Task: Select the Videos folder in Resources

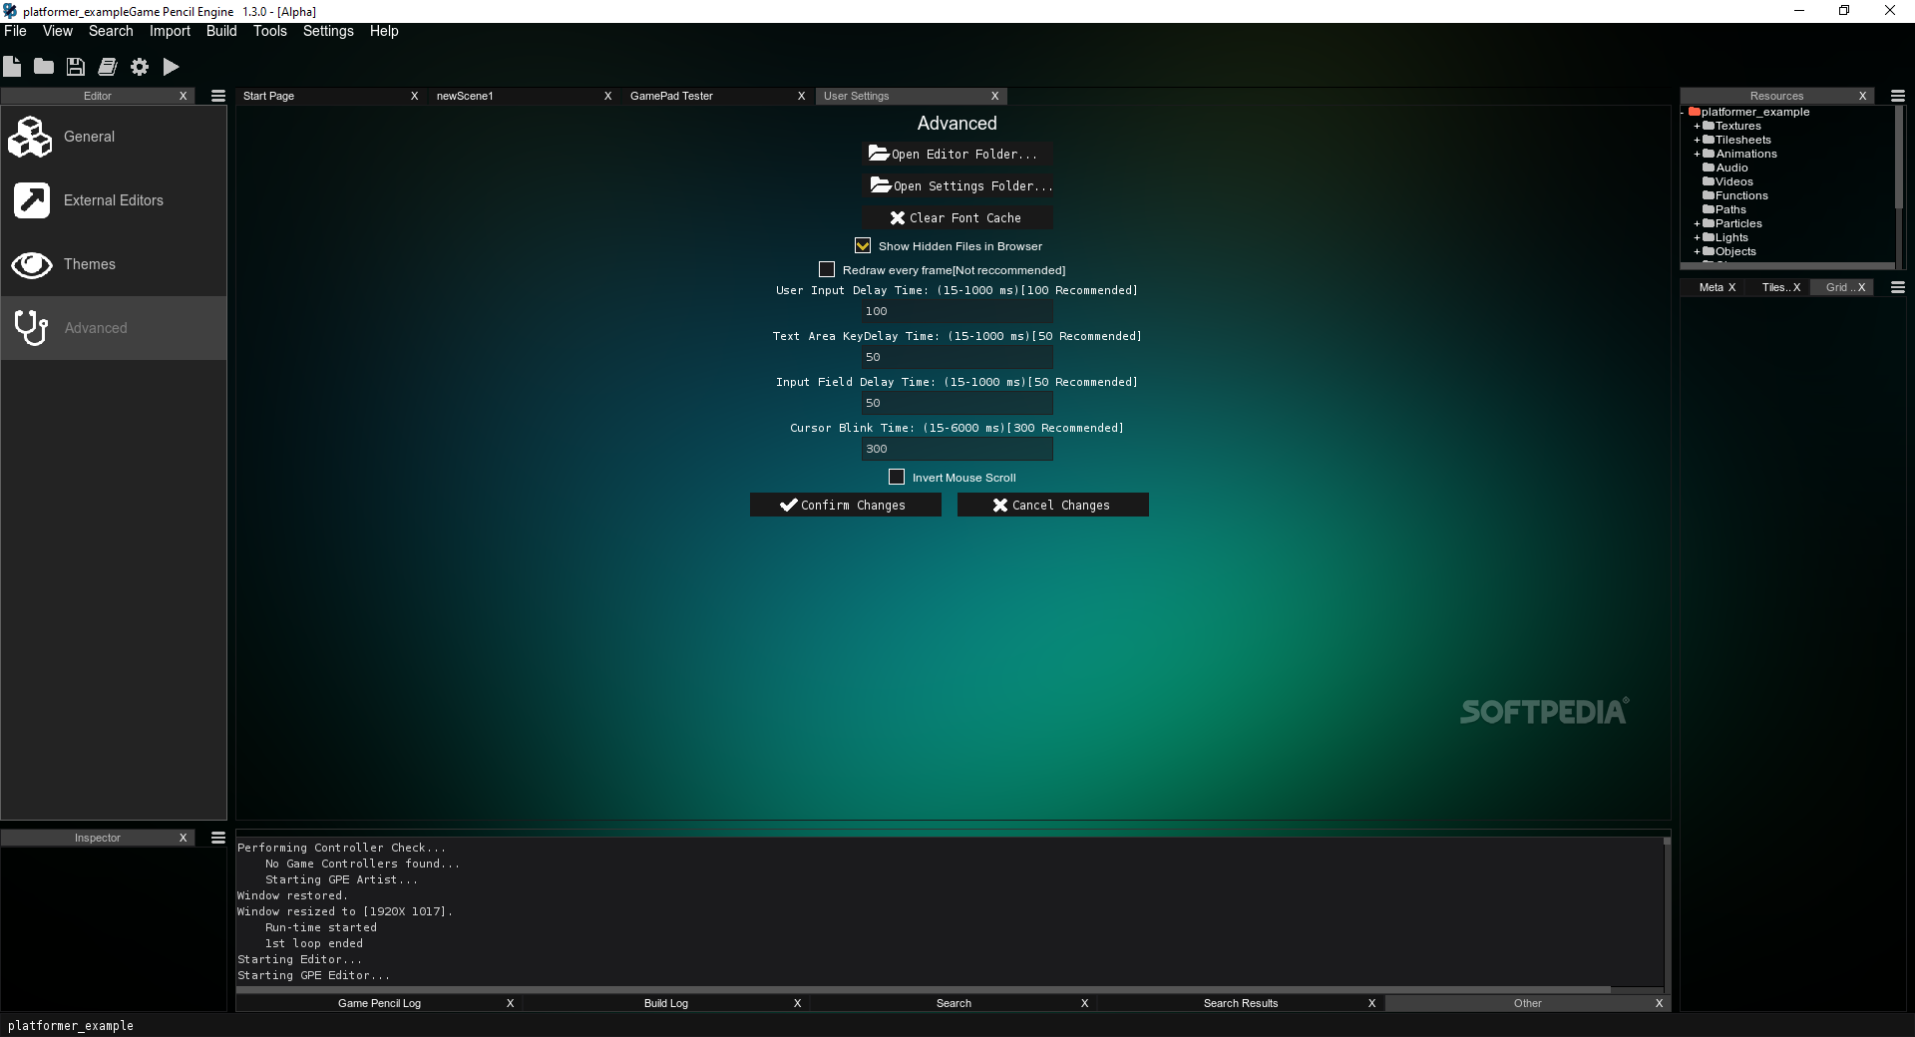Action: tap(1727, 181)
